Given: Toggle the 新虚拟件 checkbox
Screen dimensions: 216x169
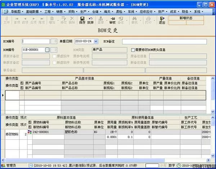Looking at the screenshot, I should 54,63.
